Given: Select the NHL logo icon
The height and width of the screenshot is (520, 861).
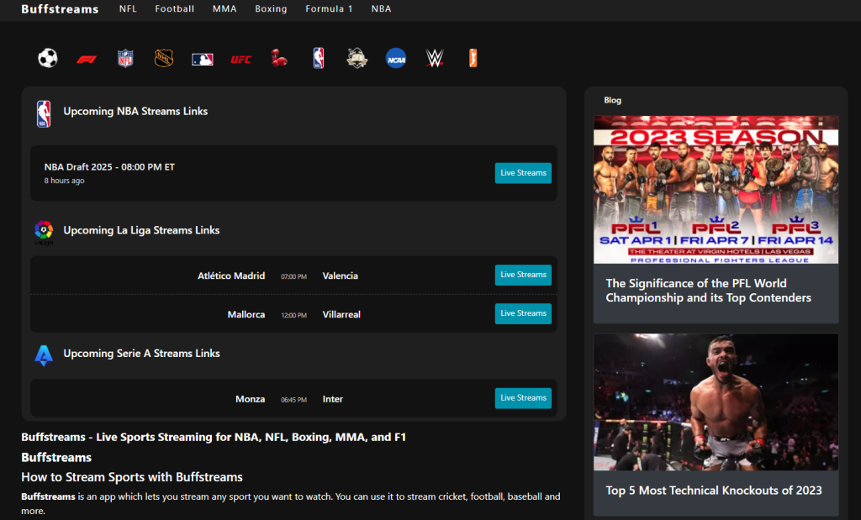Looking at the screenshot, I should tap(164, 58).
